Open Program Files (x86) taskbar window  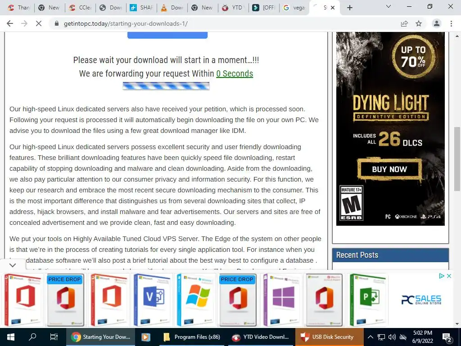pyautogui.click(x=192, y=337)
